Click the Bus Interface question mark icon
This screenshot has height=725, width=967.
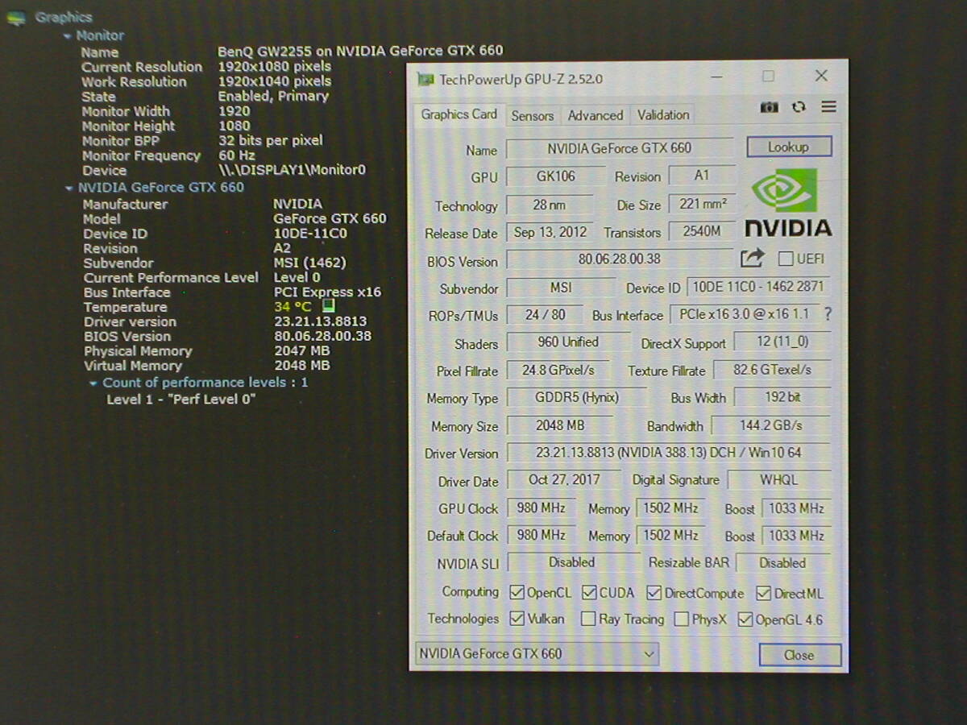tap(828, 314)
